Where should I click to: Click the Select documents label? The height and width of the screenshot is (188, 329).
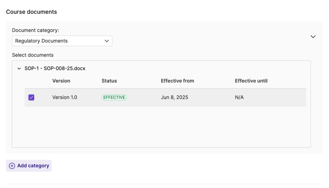click(33, 55)
